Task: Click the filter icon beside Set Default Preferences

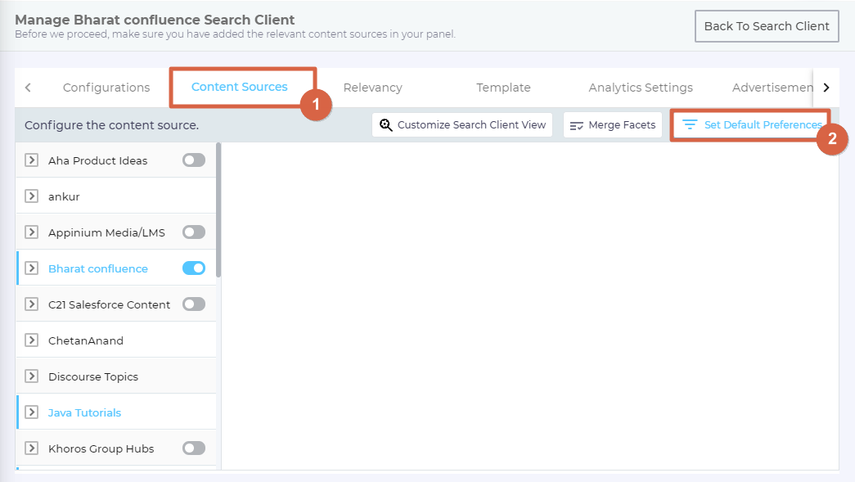Action: tap(690, 125)
